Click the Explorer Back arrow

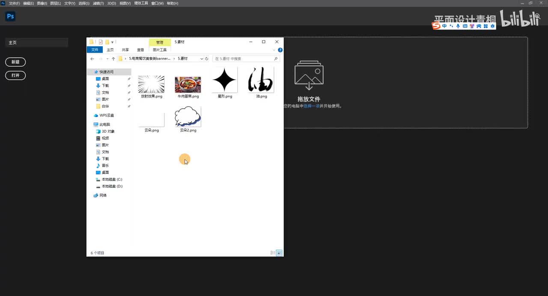[x=92, y=59]
